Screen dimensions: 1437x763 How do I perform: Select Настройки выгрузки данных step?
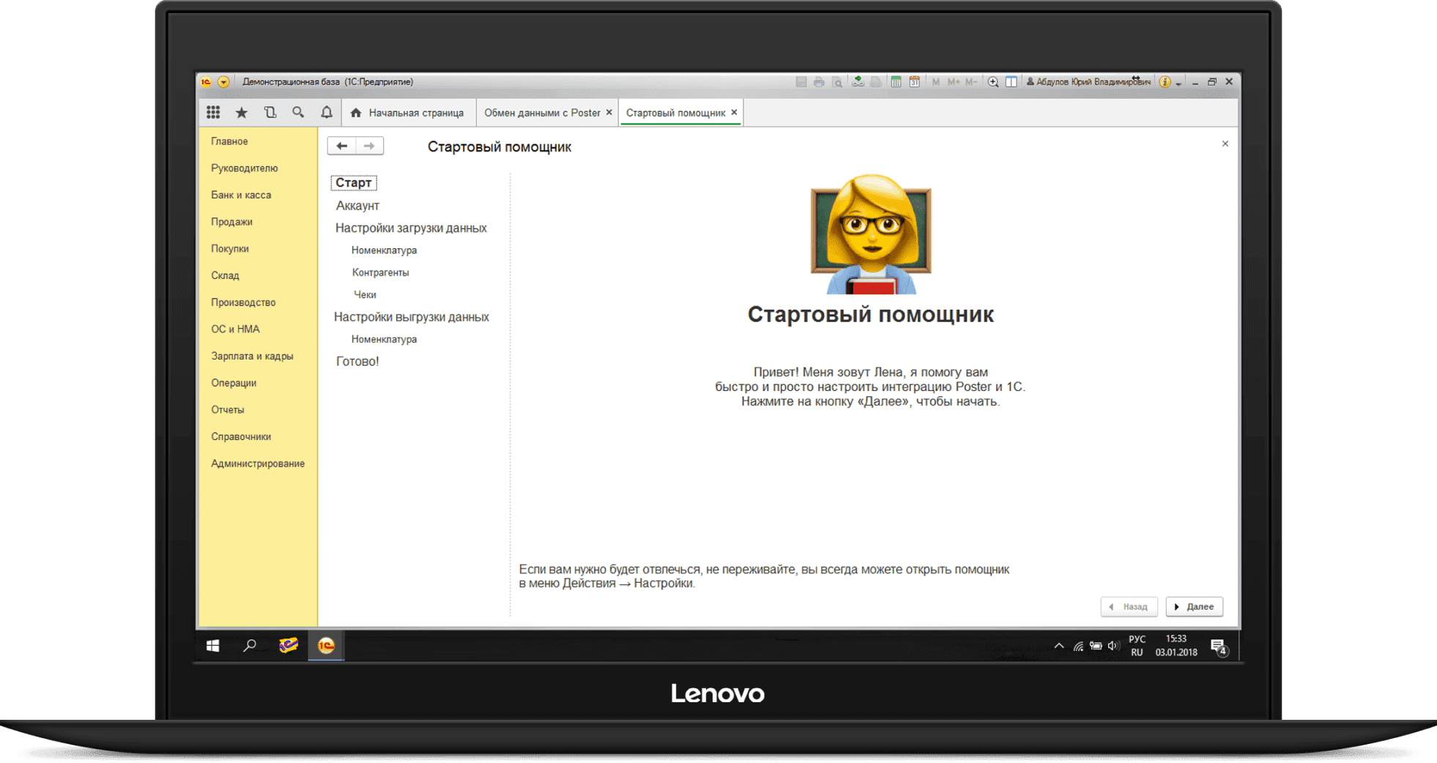point(411,317)
